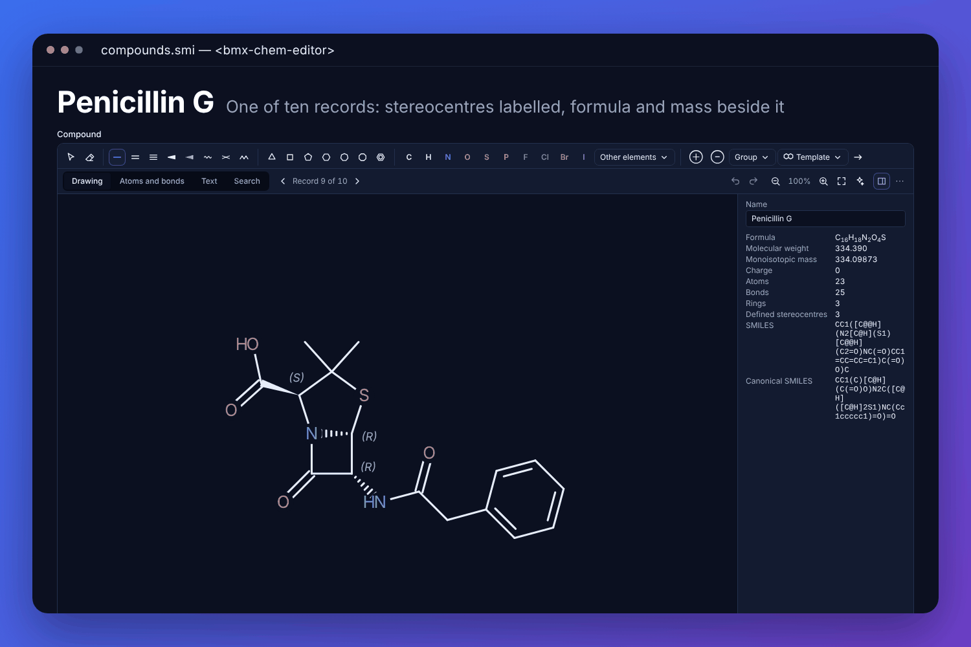Select the Bromine element button
971x647 pixels.
[564, 157]
